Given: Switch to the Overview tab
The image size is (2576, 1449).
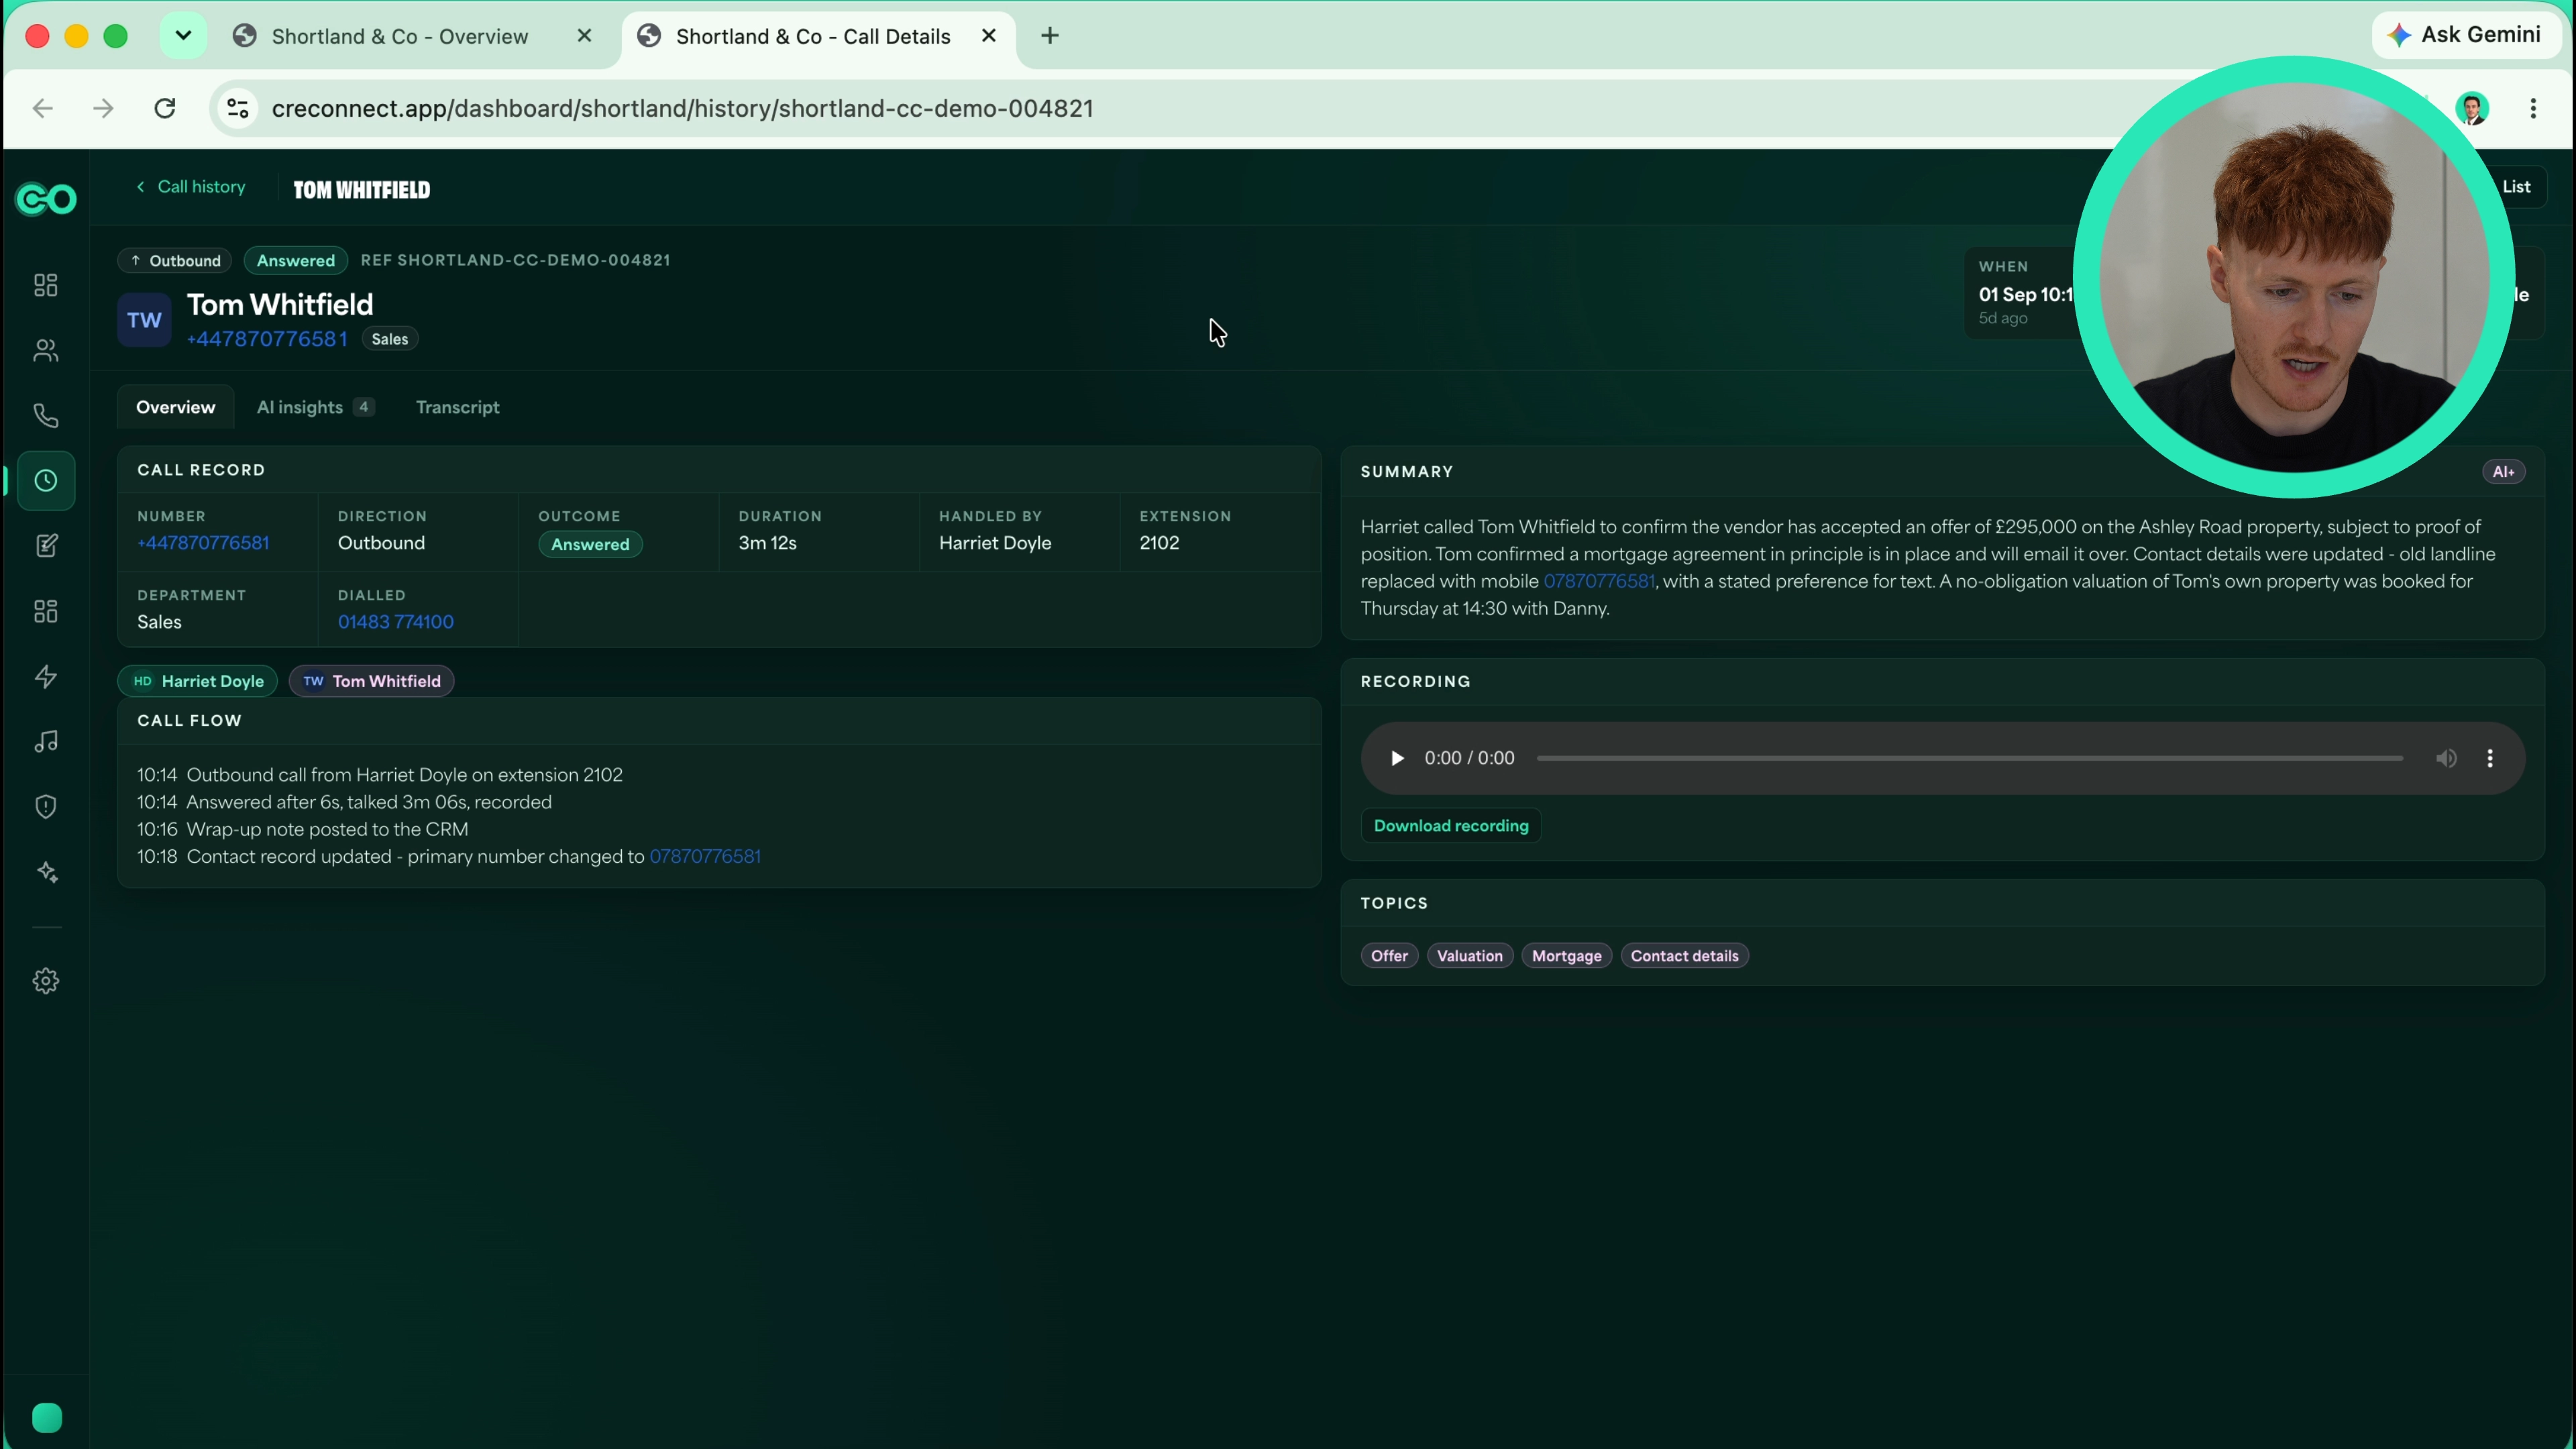Looking at the screenshot, I should pyautogui.click(x=176, y=407).
